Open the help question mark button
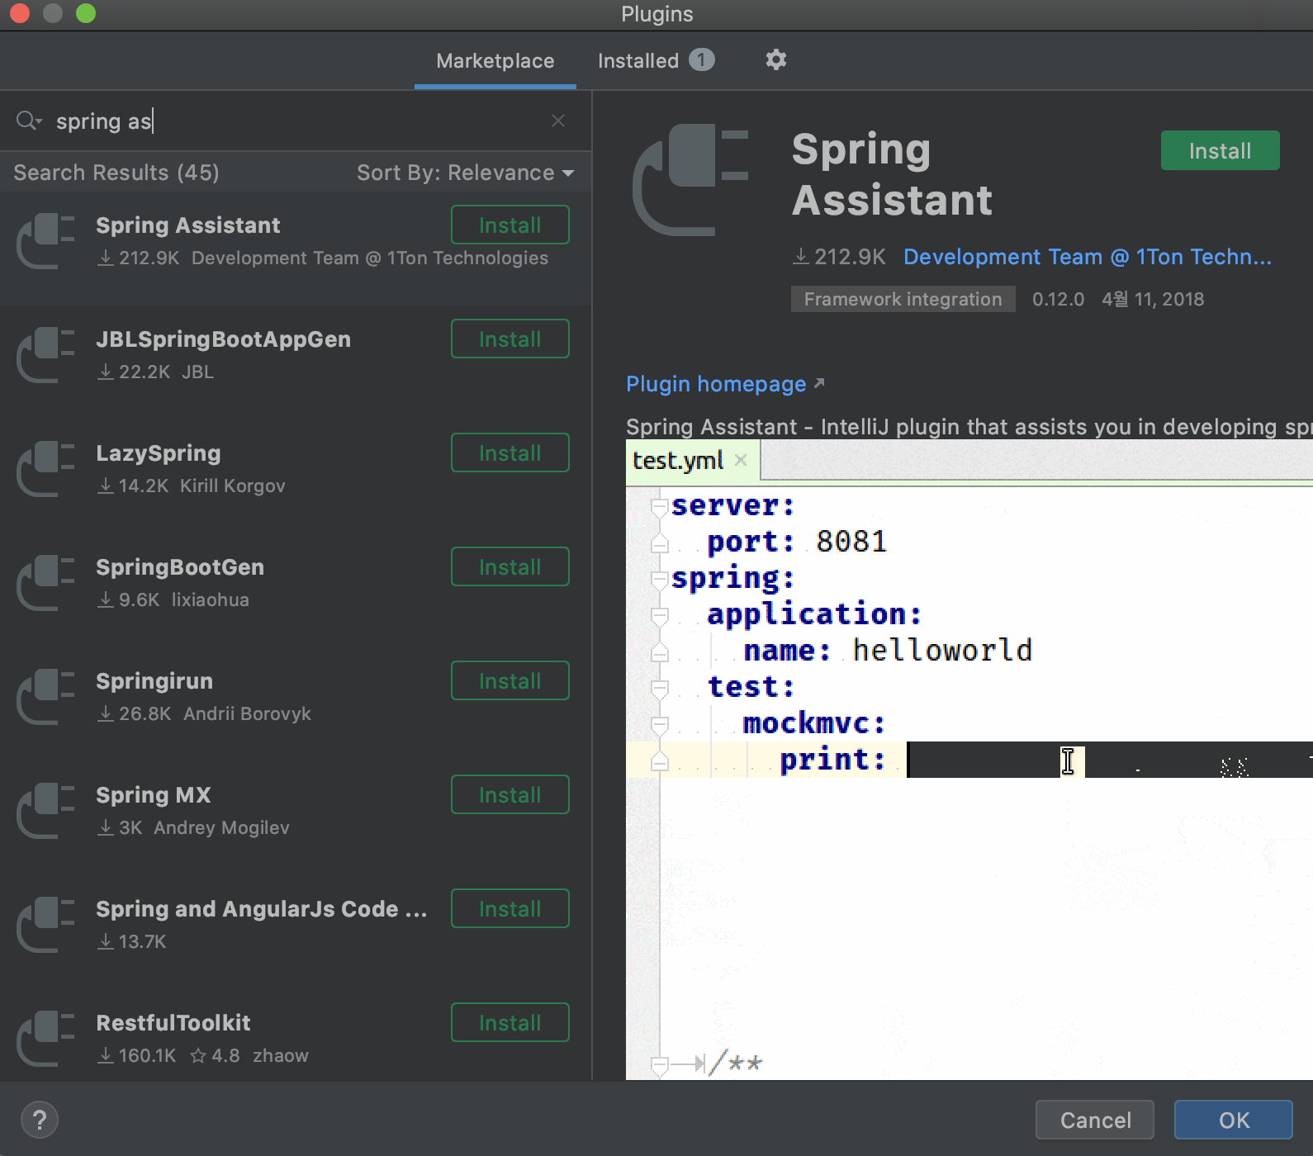Screen dimensions: 1313x1156 [x=40, y=1120]
